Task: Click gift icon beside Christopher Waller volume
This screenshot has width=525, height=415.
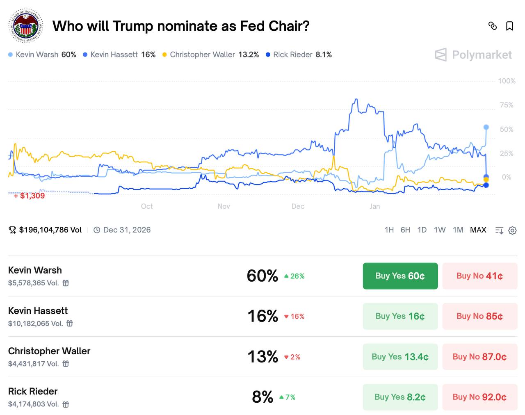Action: [66, 364]
